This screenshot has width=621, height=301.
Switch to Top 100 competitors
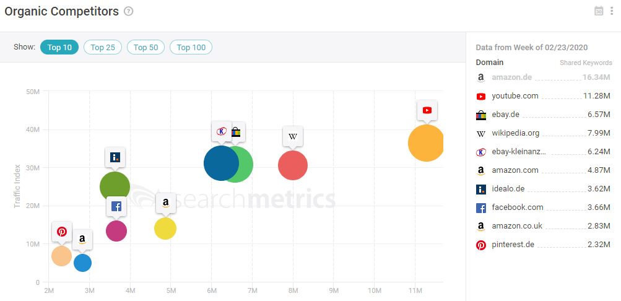191,48
